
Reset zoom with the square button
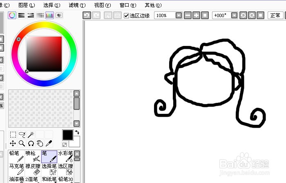tap(205, 15)
